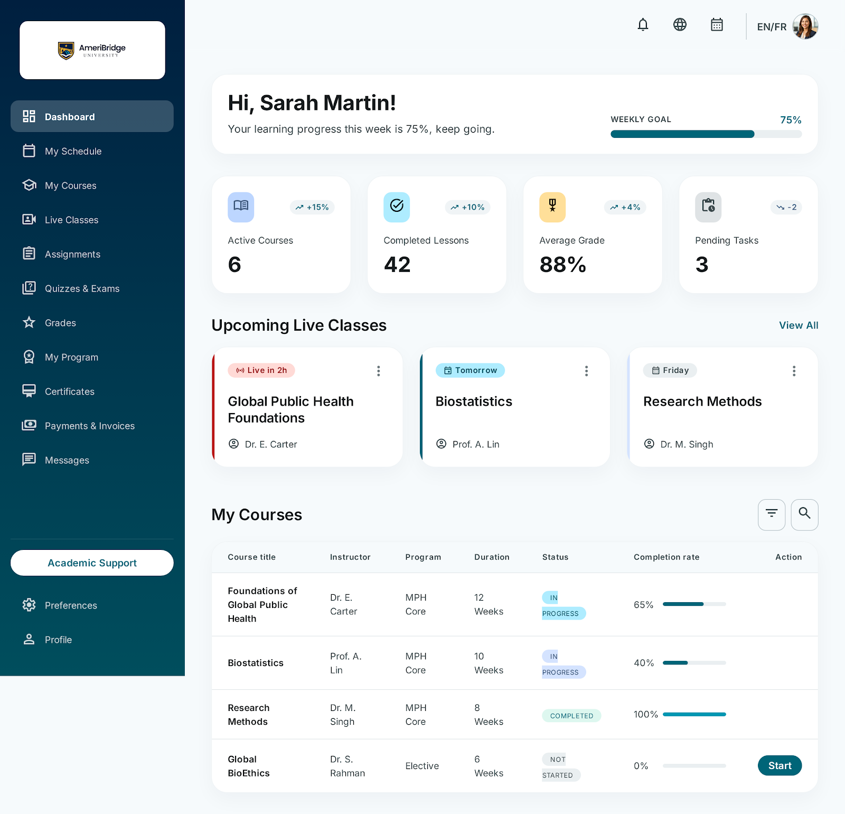
Task: Click the Pending Tasks clipboard icon
Action: click(708, 207)
